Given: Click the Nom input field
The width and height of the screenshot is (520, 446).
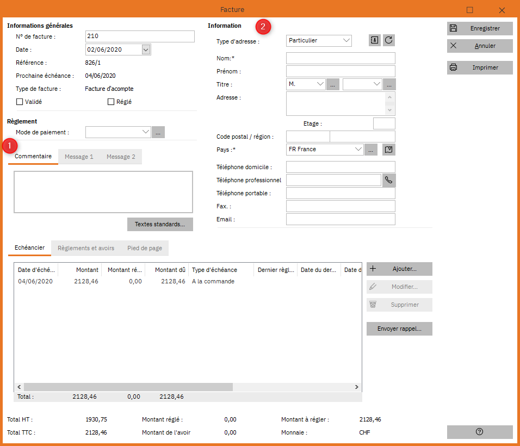Looking at the screenshot, I should 341,58.
